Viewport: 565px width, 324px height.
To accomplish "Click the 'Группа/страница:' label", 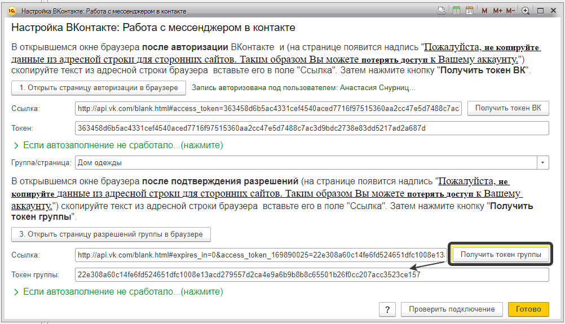I will coord(41,163).
